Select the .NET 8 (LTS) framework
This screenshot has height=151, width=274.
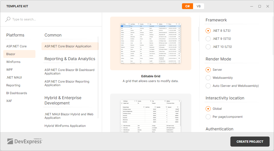click(208, 31)
